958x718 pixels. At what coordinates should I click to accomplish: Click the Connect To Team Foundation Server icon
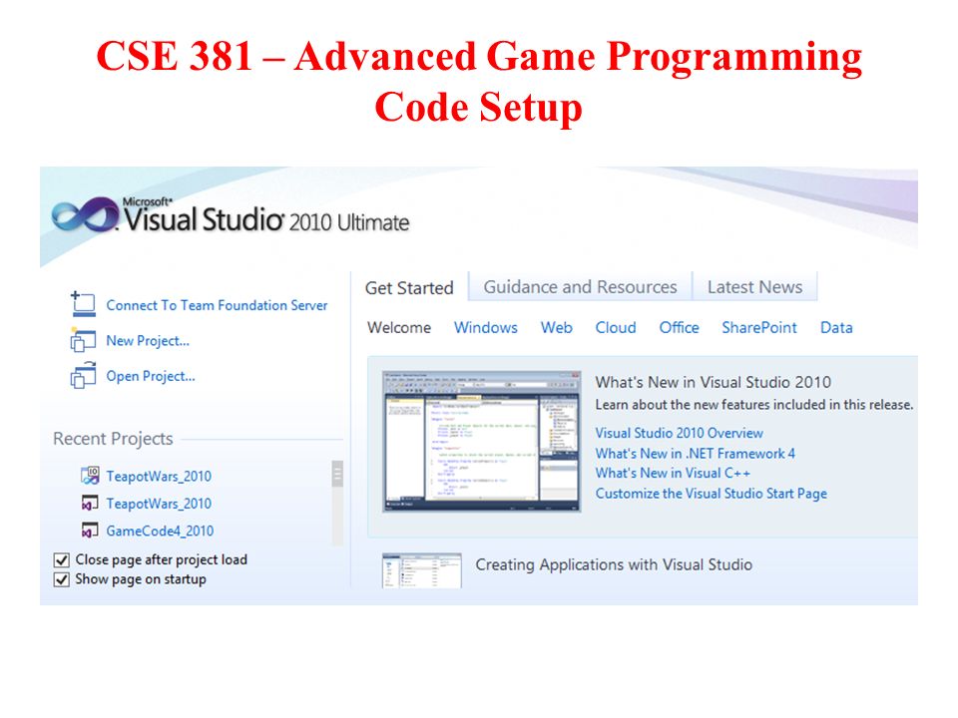(83, 304)
